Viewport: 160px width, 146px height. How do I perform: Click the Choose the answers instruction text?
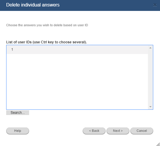click(47, 25)
